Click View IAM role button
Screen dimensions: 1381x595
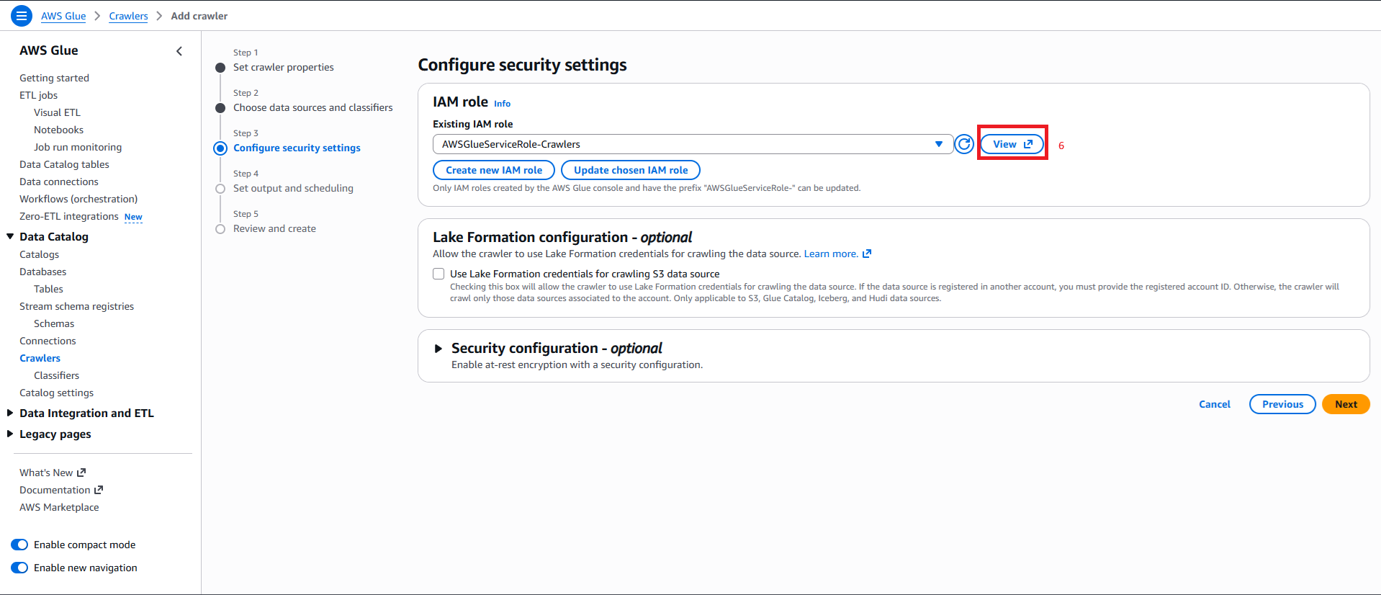pyautogui.click(x=1012, y=144)
